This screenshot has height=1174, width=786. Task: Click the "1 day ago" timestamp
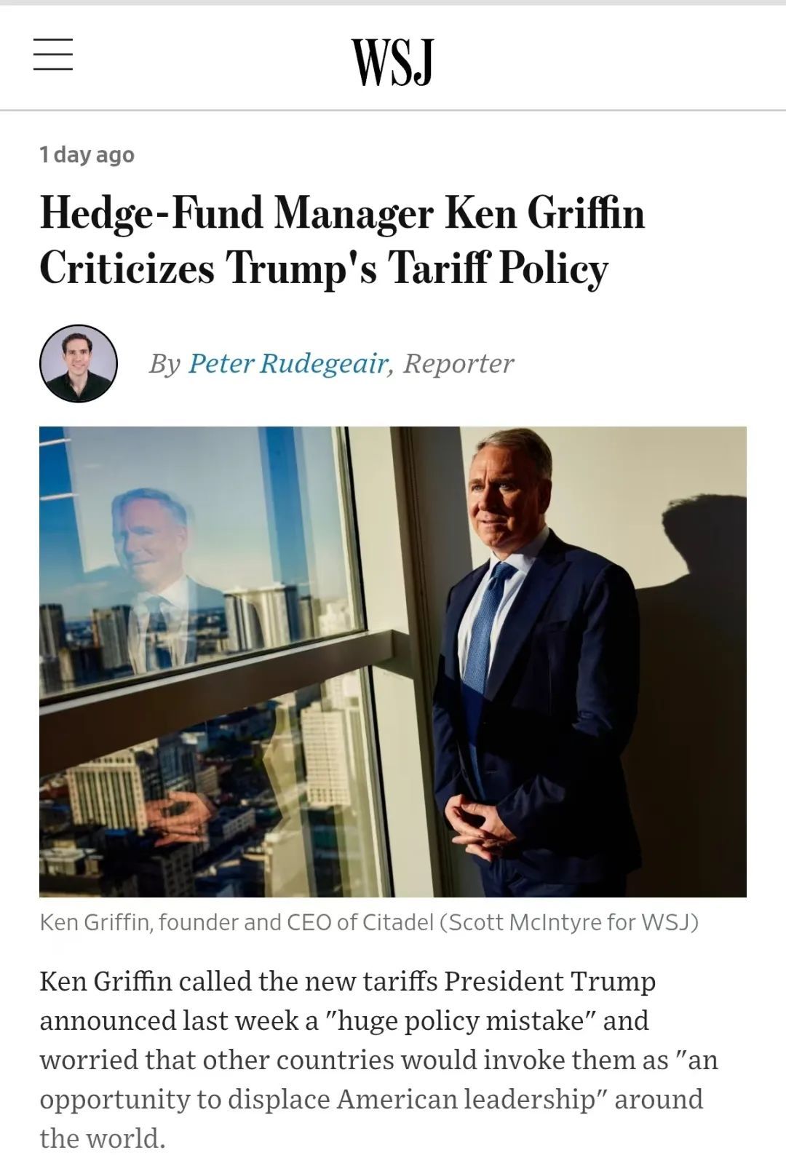coord(87,154)
